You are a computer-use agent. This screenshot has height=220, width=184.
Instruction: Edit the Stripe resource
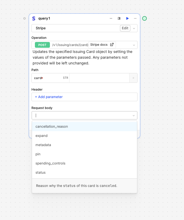pyautogui.click(x=125, y=28)
